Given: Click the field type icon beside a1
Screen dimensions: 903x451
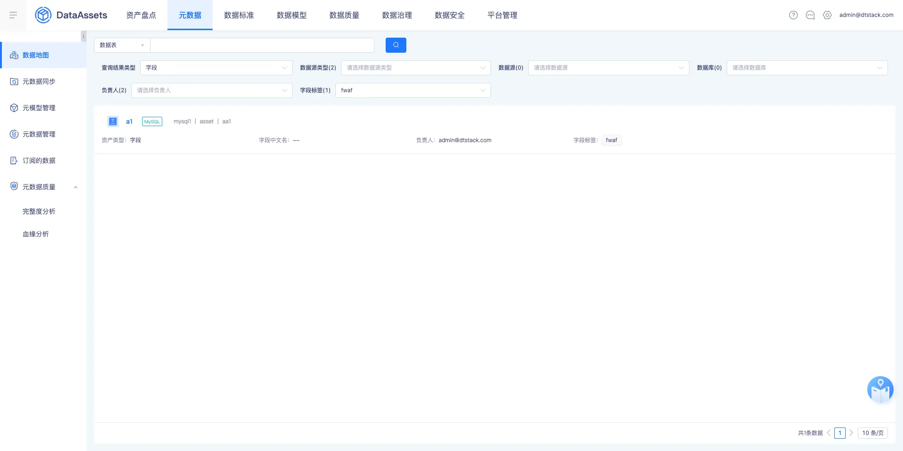Looking at the screenshot, I should pyautogui.click(x=113, y=121).
